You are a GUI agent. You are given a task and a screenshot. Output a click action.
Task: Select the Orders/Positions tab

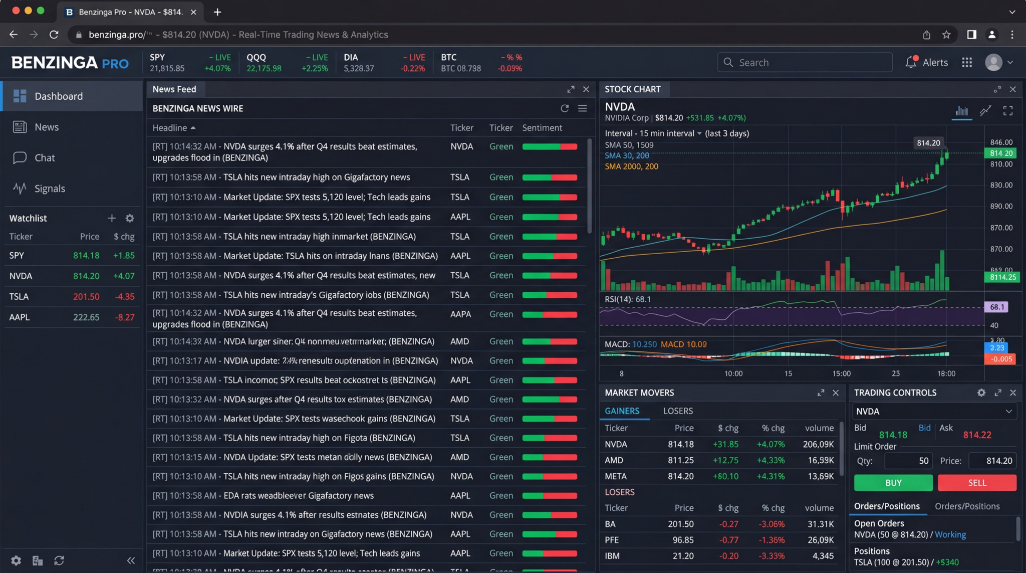click(887, 506)
